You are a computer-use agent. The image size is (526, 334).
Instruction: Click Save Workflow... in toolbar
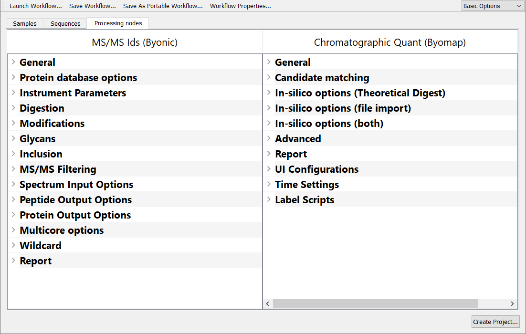[x=93, y=6]
